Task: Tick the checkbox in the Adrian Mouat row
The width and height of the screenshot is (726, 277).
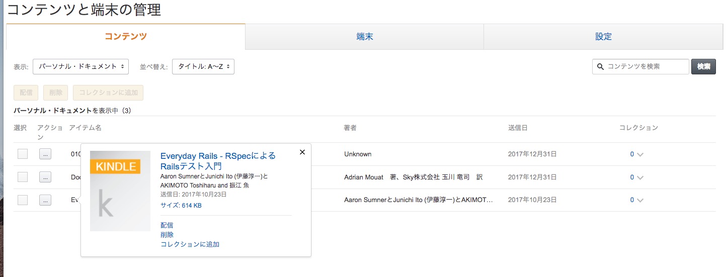Action: coord(23,177)
